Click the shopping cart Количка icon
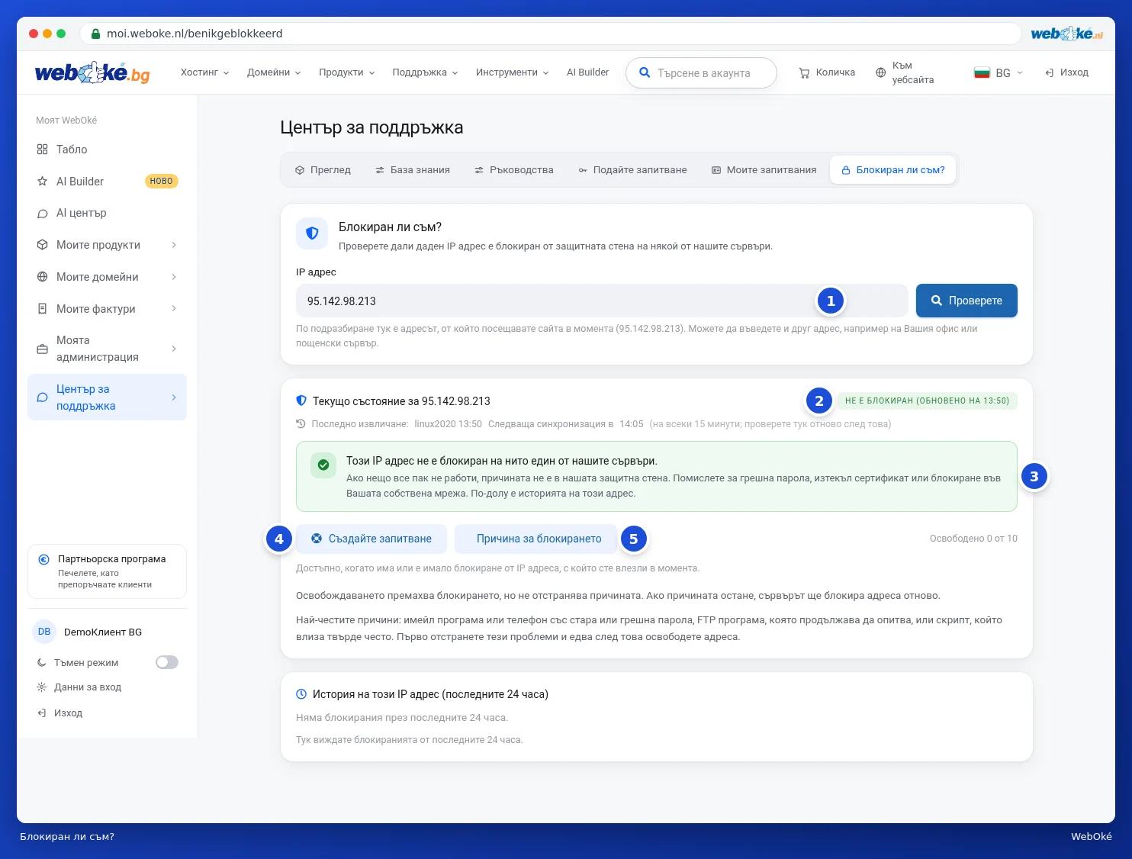Image resolution: width=1132 pixels, height=859 pixels. click(x=804, y=73)
